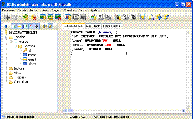Viewport: 193px width, 119px height.
Task: Click the grayed delete view icon
Action: click(x=108, y=16)
